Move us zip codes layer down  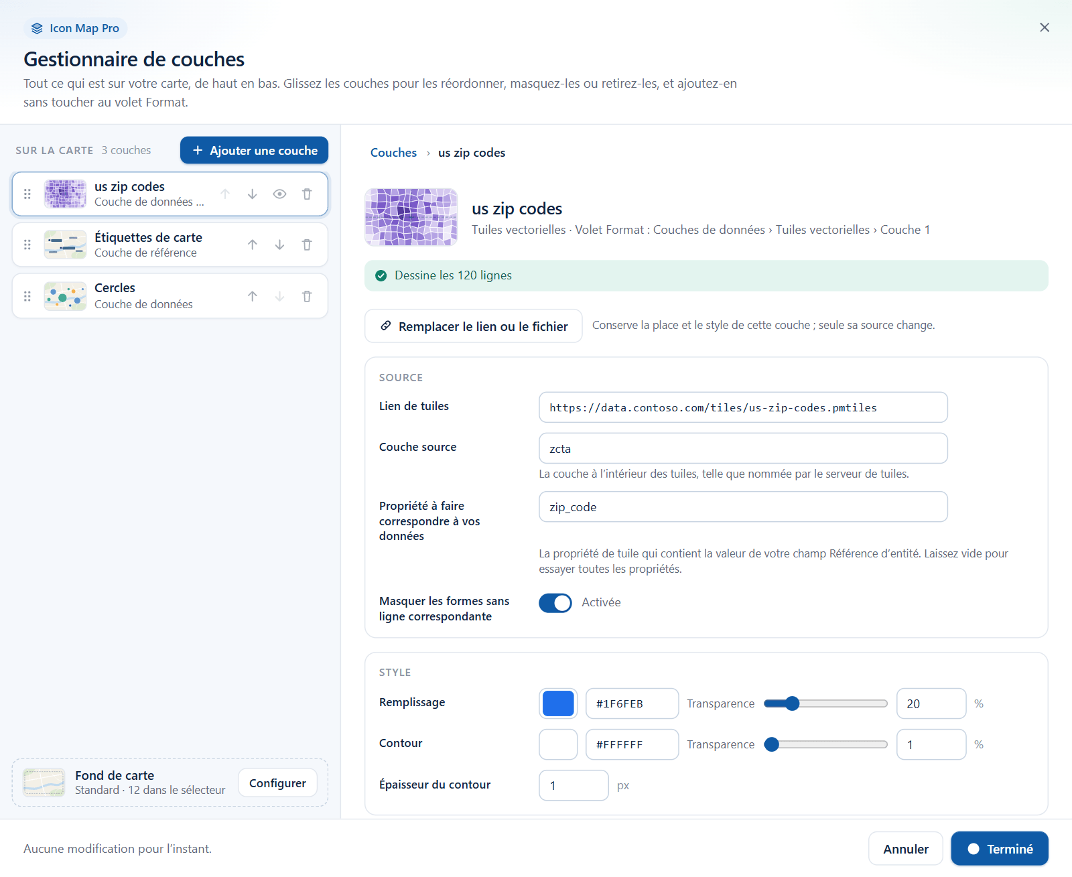click(253, 194)
